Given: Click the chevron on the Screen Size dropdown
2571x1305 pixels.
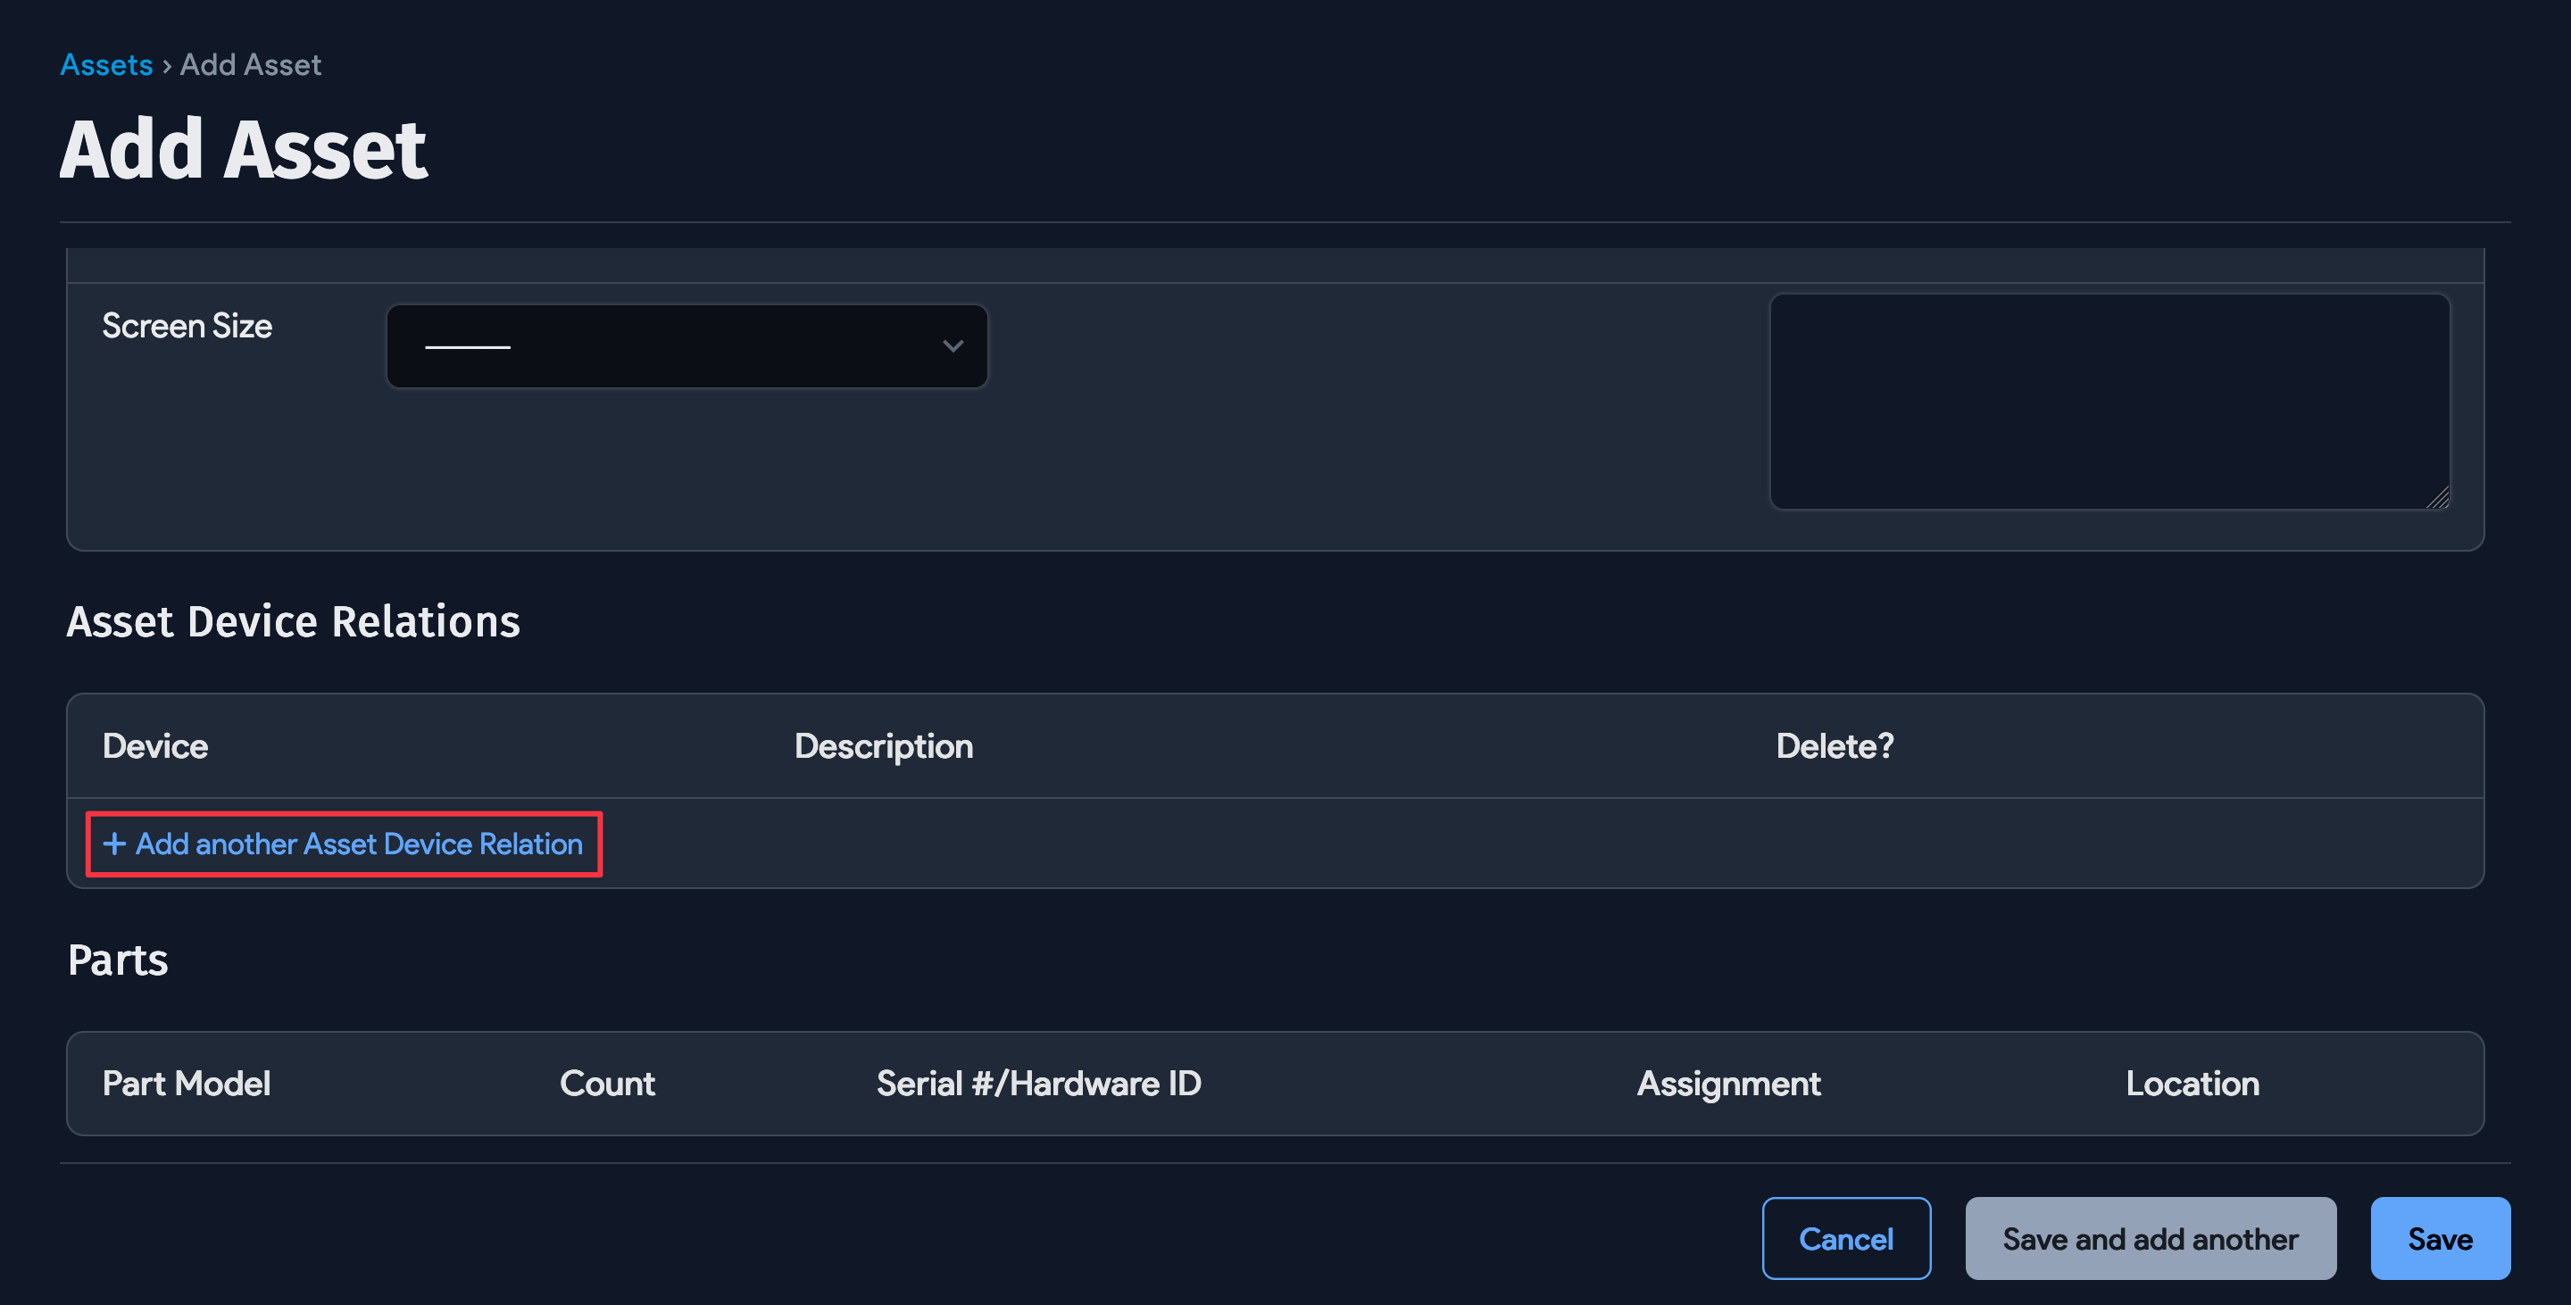Looking at the screenshot, I should [953, 345].
